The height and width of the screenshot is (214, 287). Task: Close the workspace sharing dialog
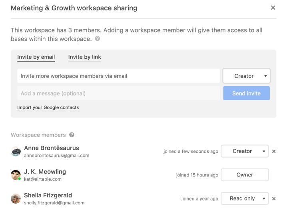(x=273, y=8)
